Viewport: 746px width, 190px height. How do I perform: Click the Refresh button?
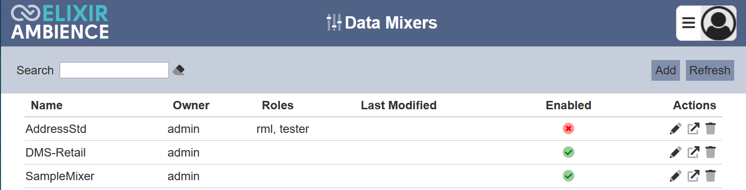coord(710,70)
